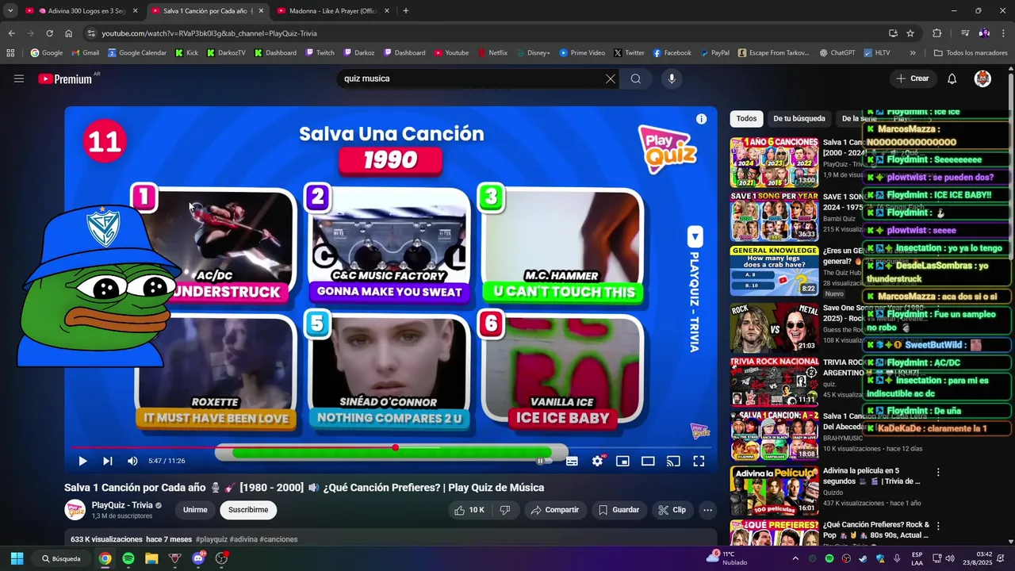Open File Explorer from taskbar
This screenshot has width=1015, height=571.
(x=151, y=558)
